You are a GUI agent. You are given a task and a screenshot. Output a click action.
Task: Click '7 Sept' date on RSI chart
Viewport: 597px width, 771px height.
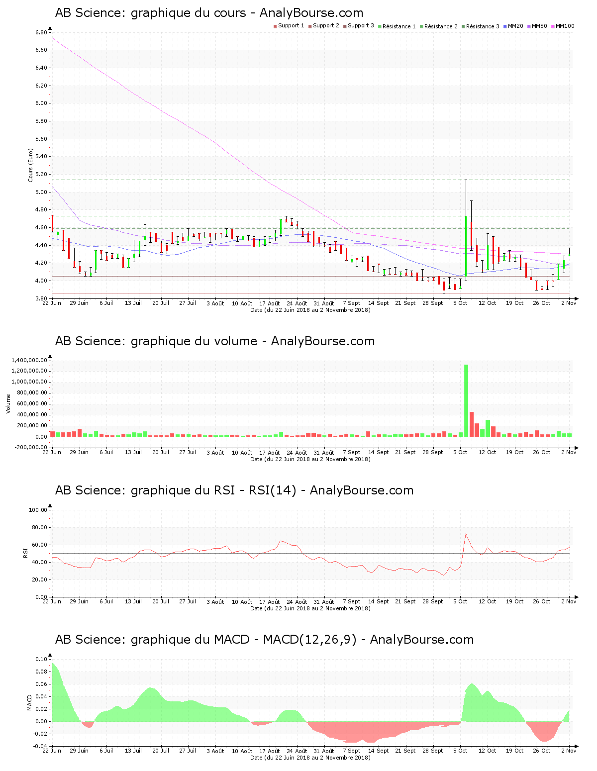pyautogui.click(x=352, y=601)
